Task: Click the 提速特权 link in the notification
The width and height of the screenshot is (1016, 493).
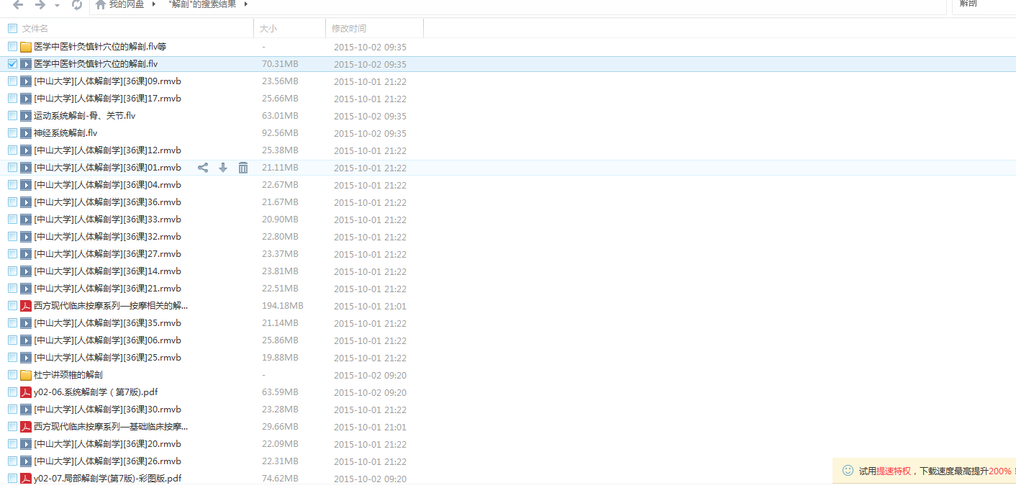Action: 893,471
